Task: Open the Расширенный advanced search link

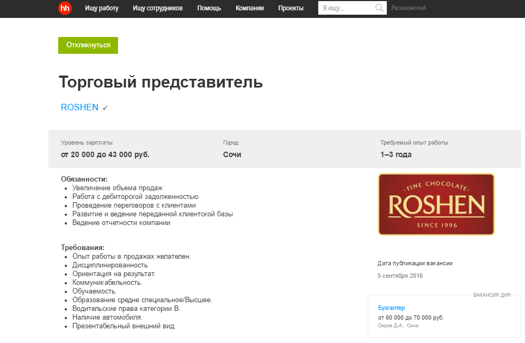Action: [x=409, y=8]
